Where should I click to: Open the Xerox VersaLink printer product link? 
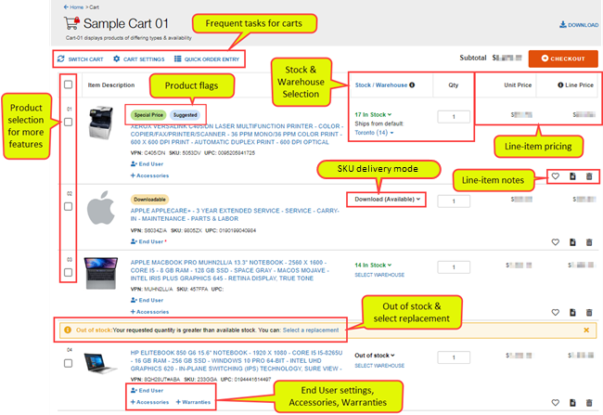[x=237, y=134]
